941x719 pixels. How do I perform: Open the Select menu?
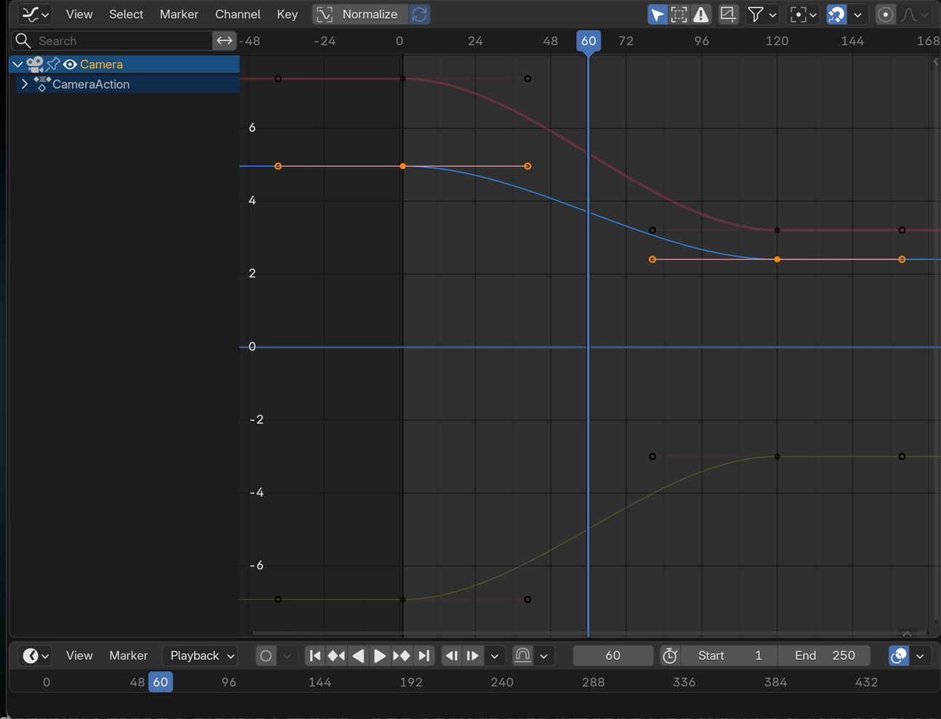point(126,14)
